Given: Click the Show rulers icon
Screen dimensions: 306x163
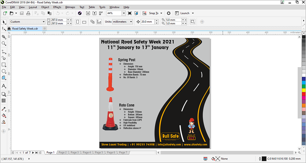Looking at the screenshot, I should pyautogui.click(x=136, y=13).
